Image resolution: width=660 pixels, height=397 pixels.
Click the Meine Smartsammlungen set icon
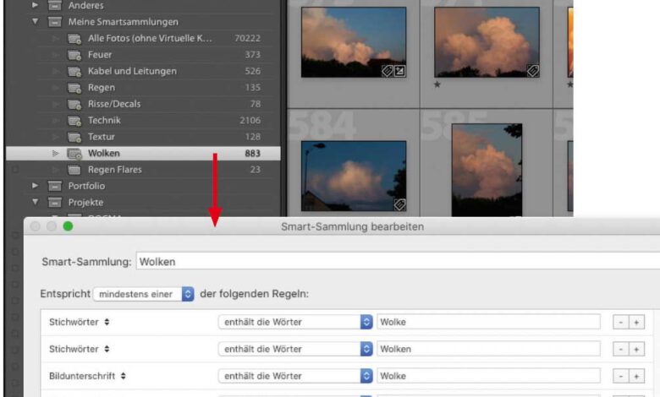(x=55, y=21)
